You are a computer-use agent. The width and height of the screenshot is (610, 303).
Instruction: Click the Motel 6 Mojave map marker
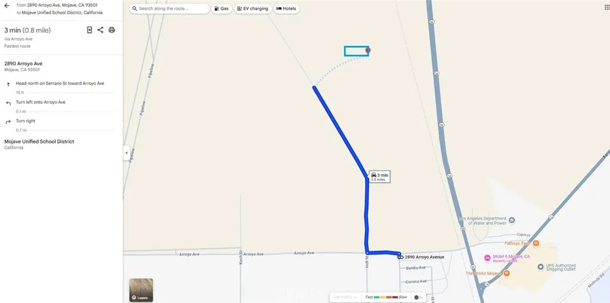[487, 258]
